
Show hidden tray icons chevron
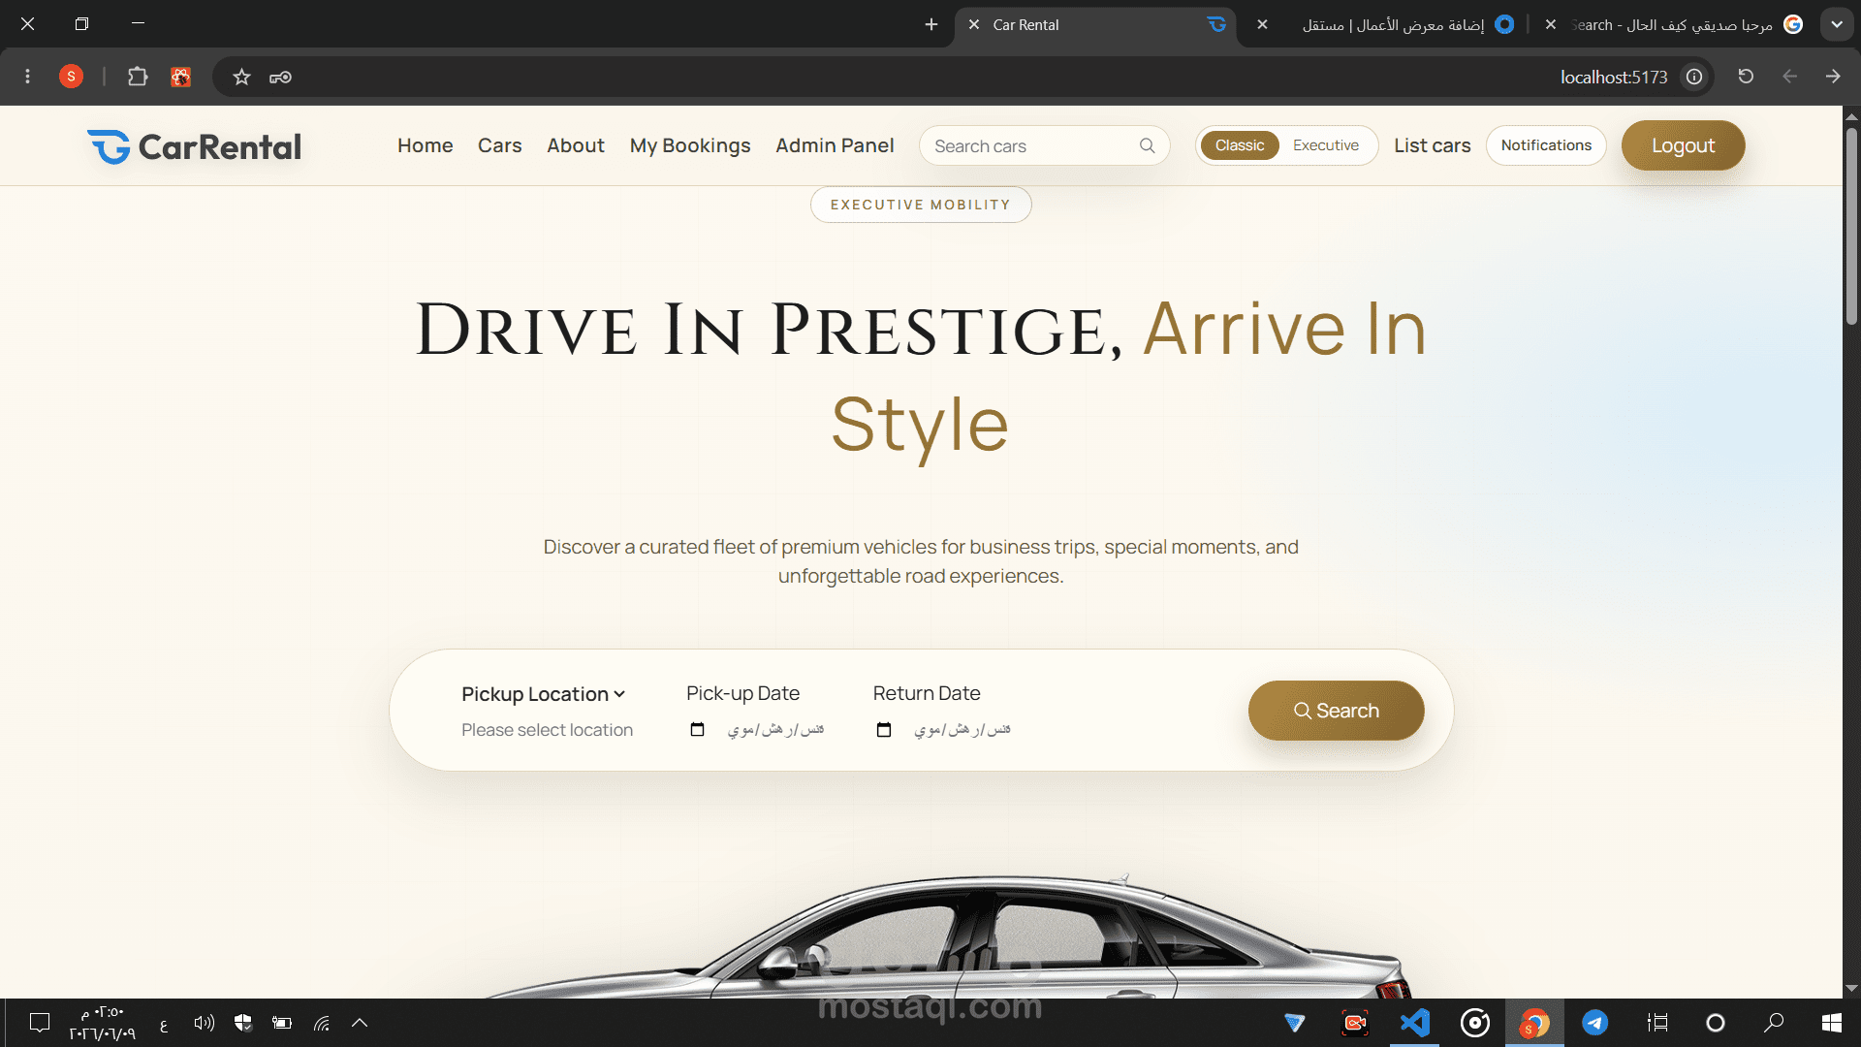[360, 1023]
